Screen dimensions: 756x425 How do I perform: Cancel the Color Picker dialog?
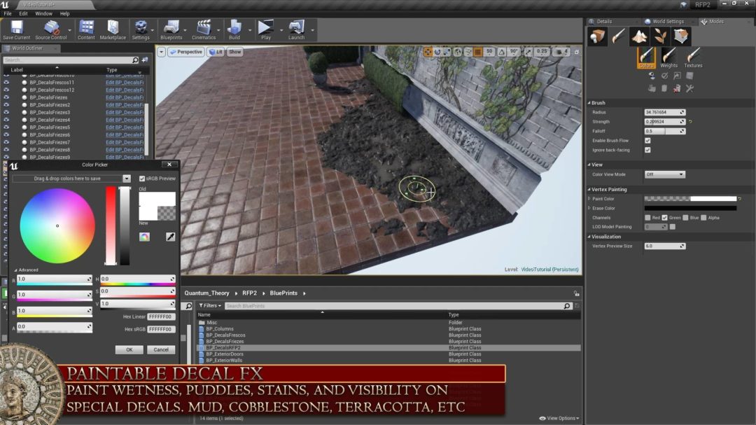[x=161, y=350]
